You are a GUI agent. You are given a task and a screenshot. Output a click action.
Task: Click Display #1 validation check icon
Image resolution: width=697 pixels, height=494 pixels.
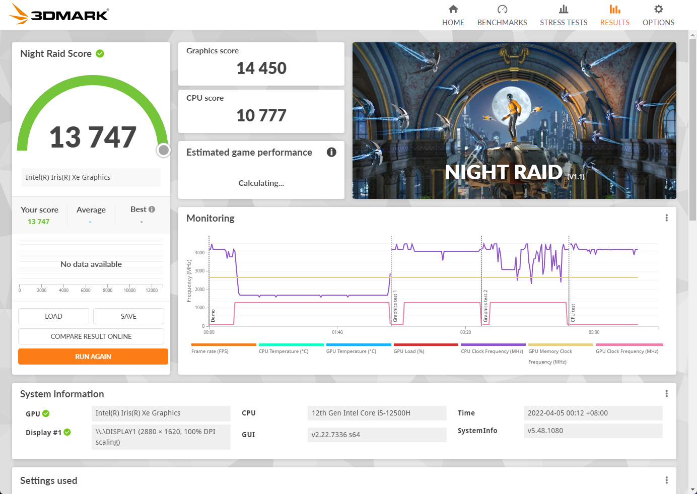tap(67, 432)
